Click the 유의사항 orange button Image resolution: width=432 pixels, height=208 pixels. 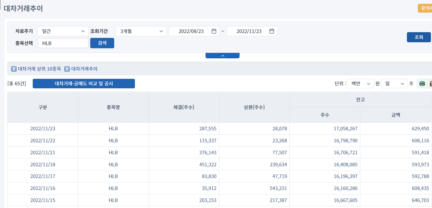coord(425,8)
